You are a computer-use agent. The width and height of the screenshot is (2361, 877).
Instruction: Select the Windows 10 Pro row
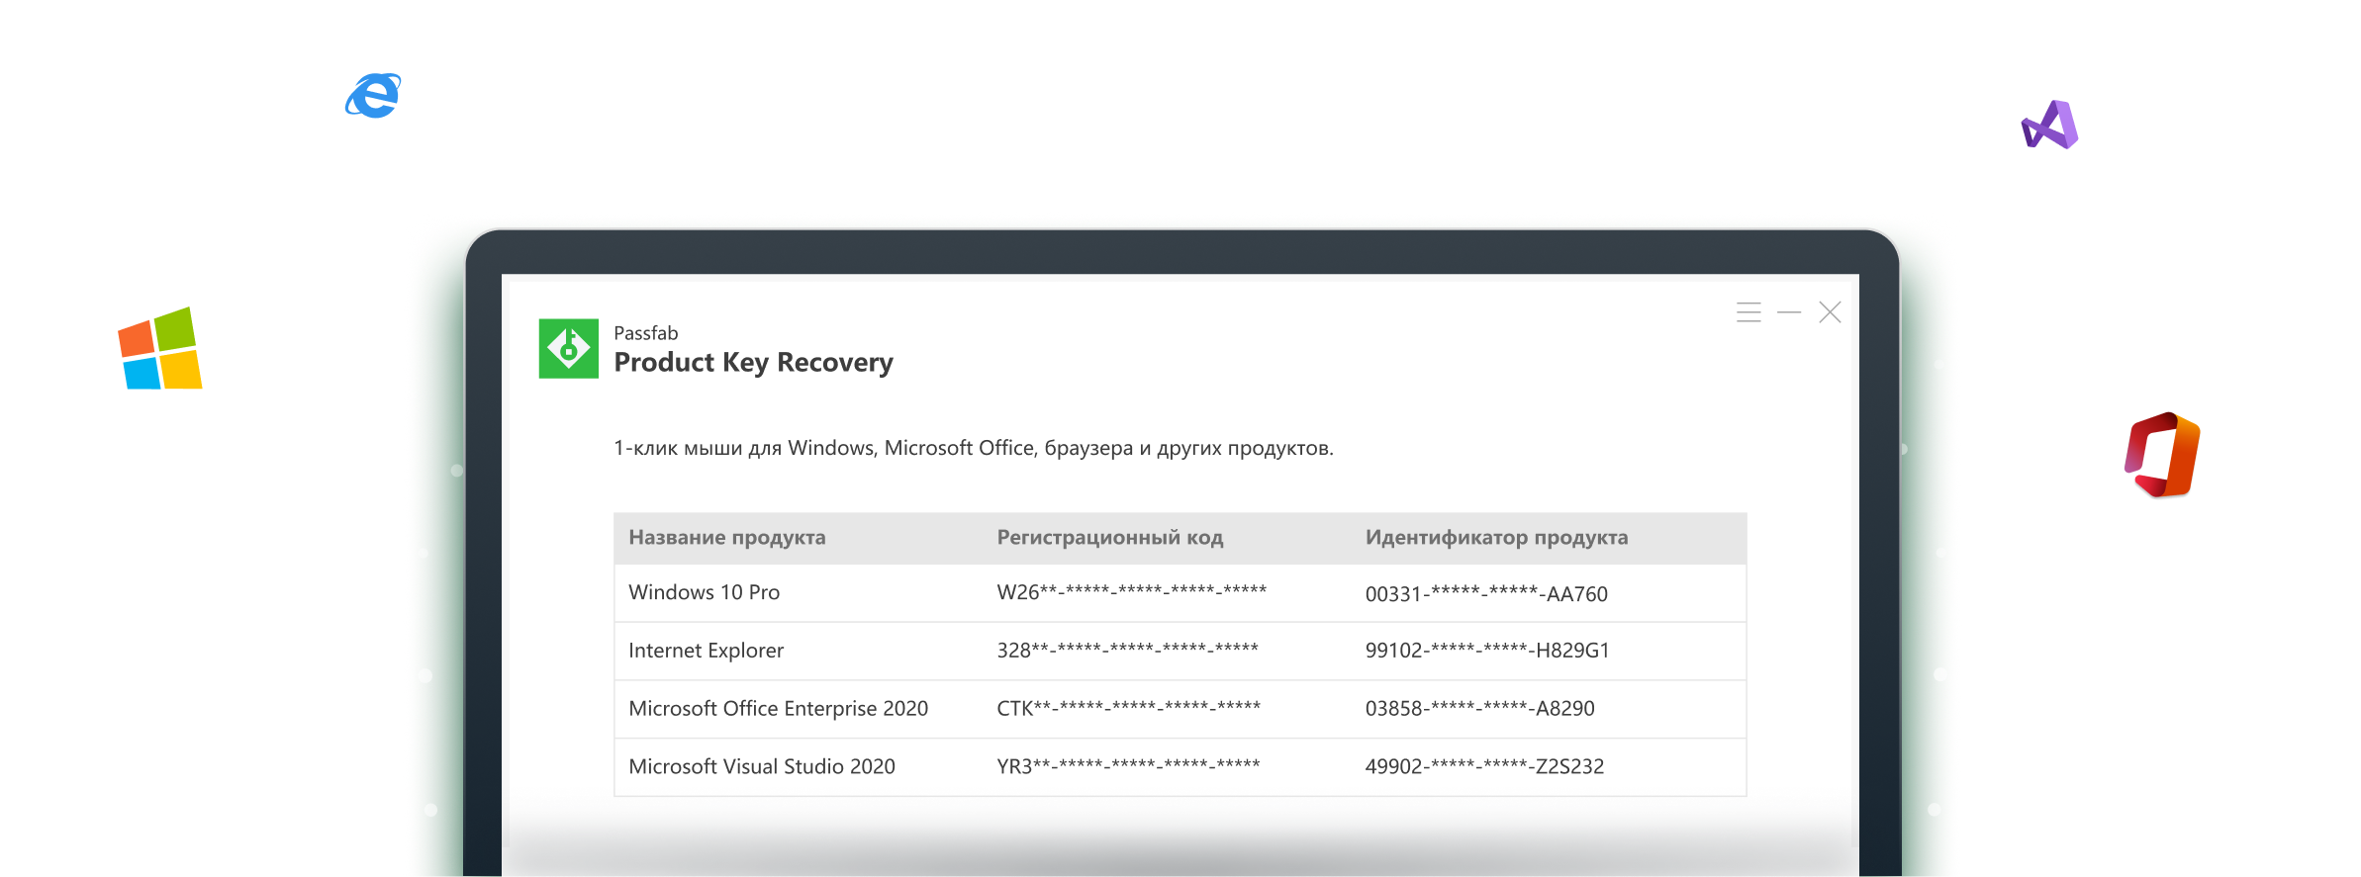(x=1180, y=593)
